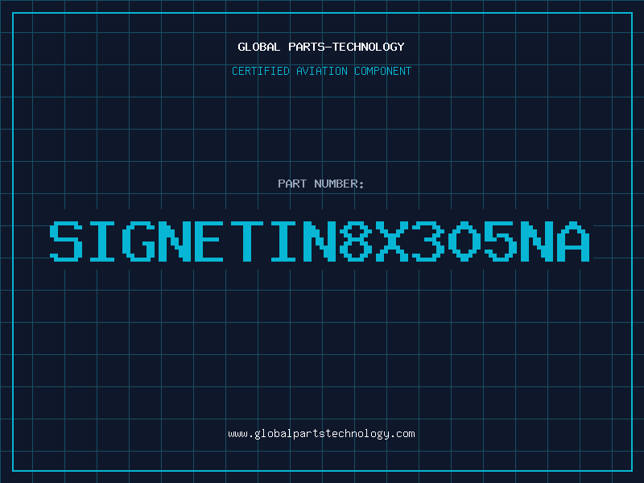Click the GLOBAL PARTS-TECHNOLOGY heading
644x483 pixels.
(321, 47)
